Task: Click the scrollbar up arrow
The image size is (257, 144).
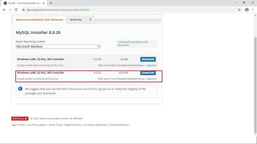Action: (255, 15)
